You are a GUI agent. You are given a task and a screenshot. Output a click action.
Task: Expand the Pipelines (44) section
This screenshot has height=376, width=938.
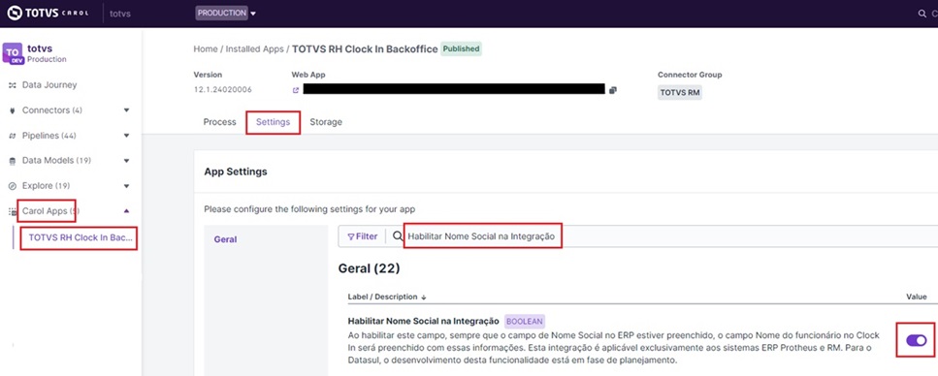click(126, 136)
